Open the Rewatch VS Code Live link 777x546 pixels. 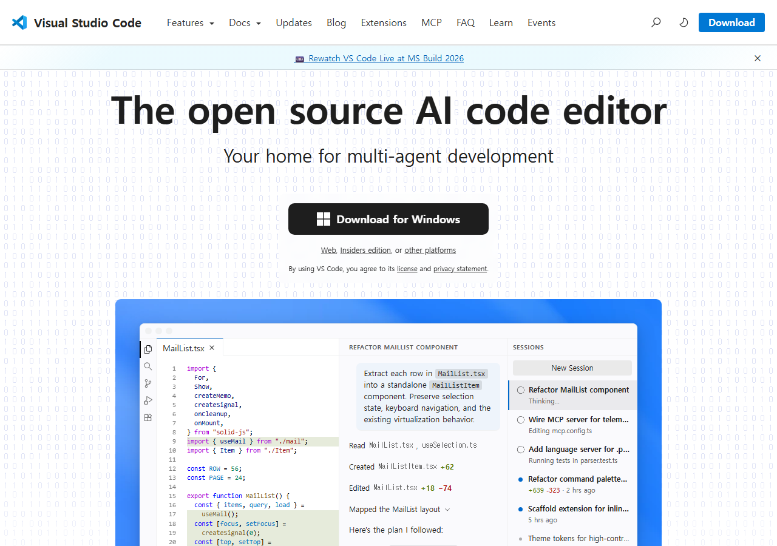click(379, 58)
